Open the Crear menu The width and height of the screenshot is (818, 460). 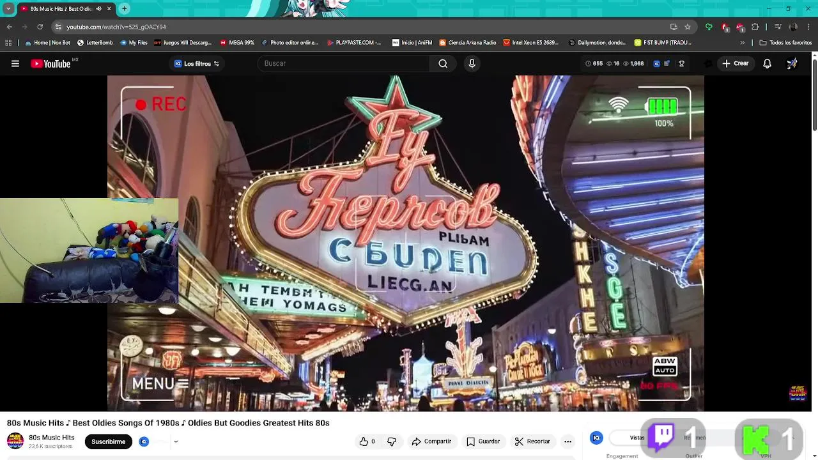735,63
